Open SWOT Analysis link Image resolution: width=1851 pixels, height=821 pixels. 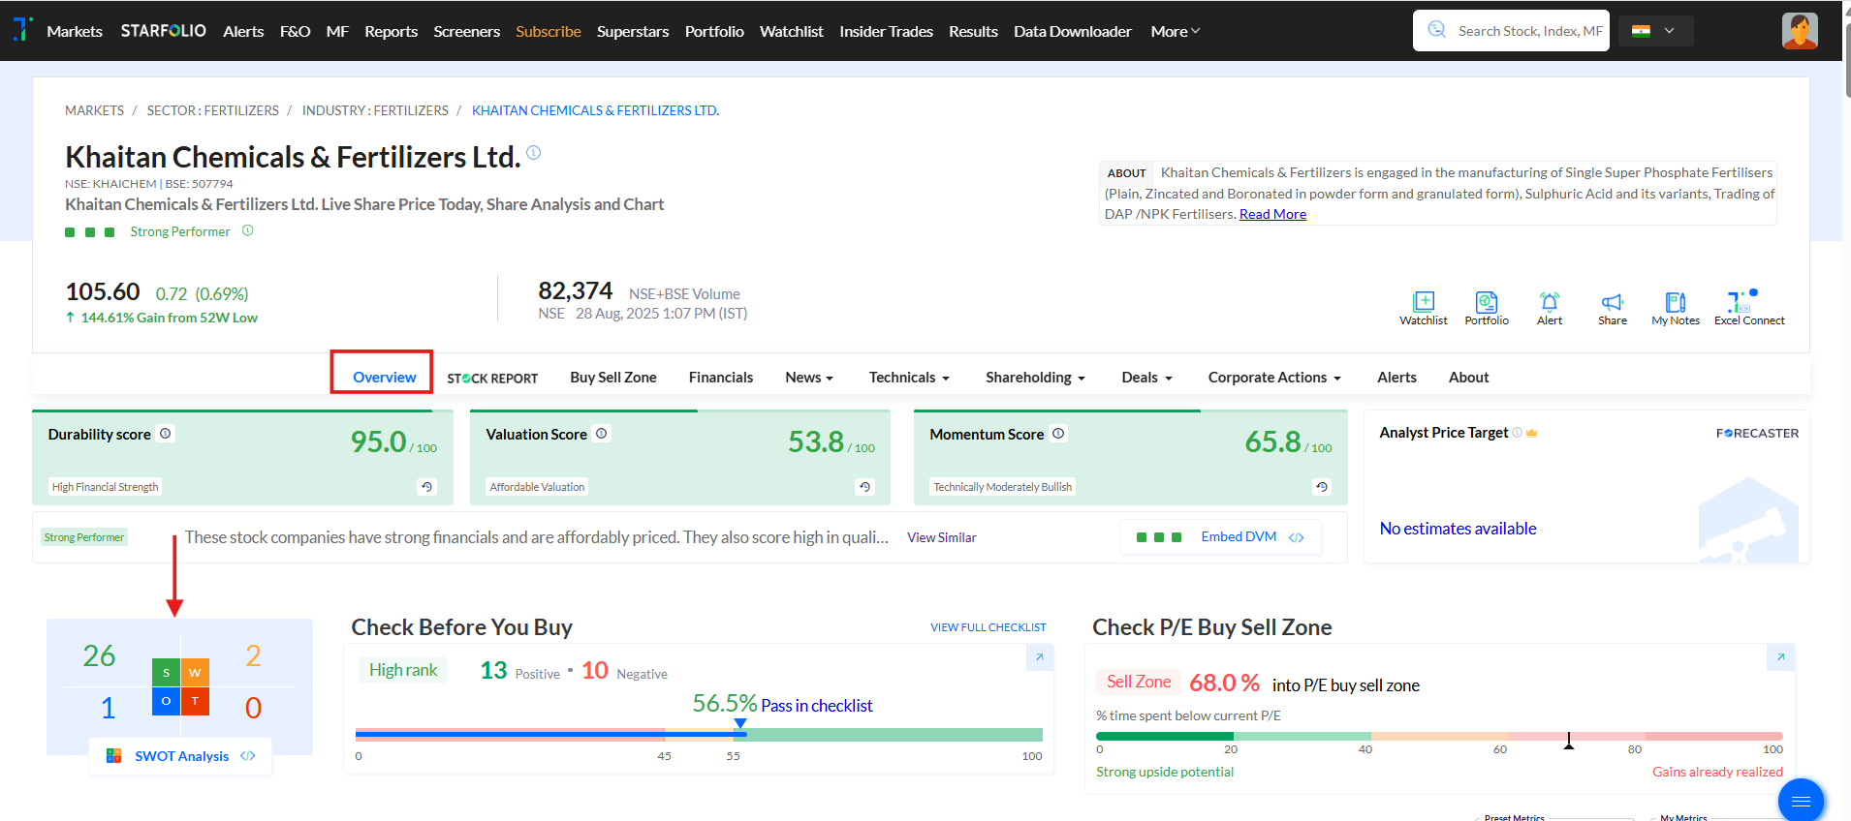[x=182, y=756]
